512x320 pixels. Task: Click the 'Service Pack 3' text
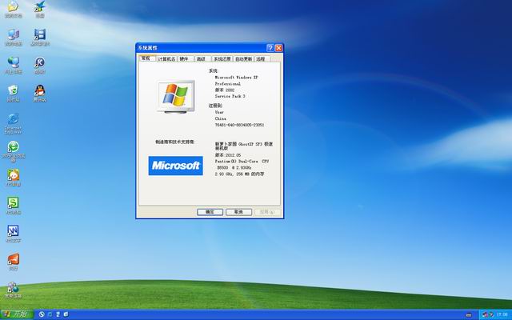click(x=230, y=96)
